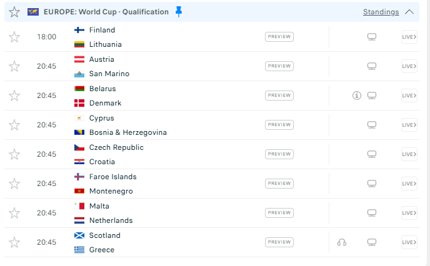This screenshot has width=430, height=266.
Task: Click Preview button for Malta vs Netherlands
Action: click(279, 213)
